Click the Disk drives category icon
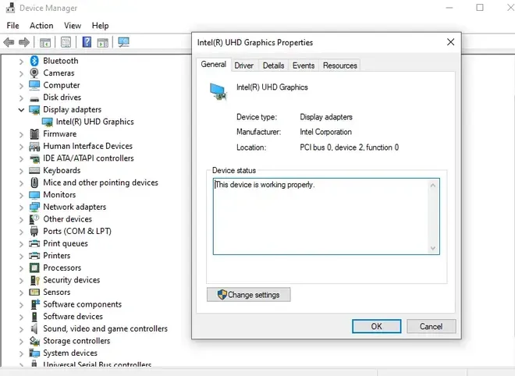Viewport: 515px width, 376px height. coord(34,98)
